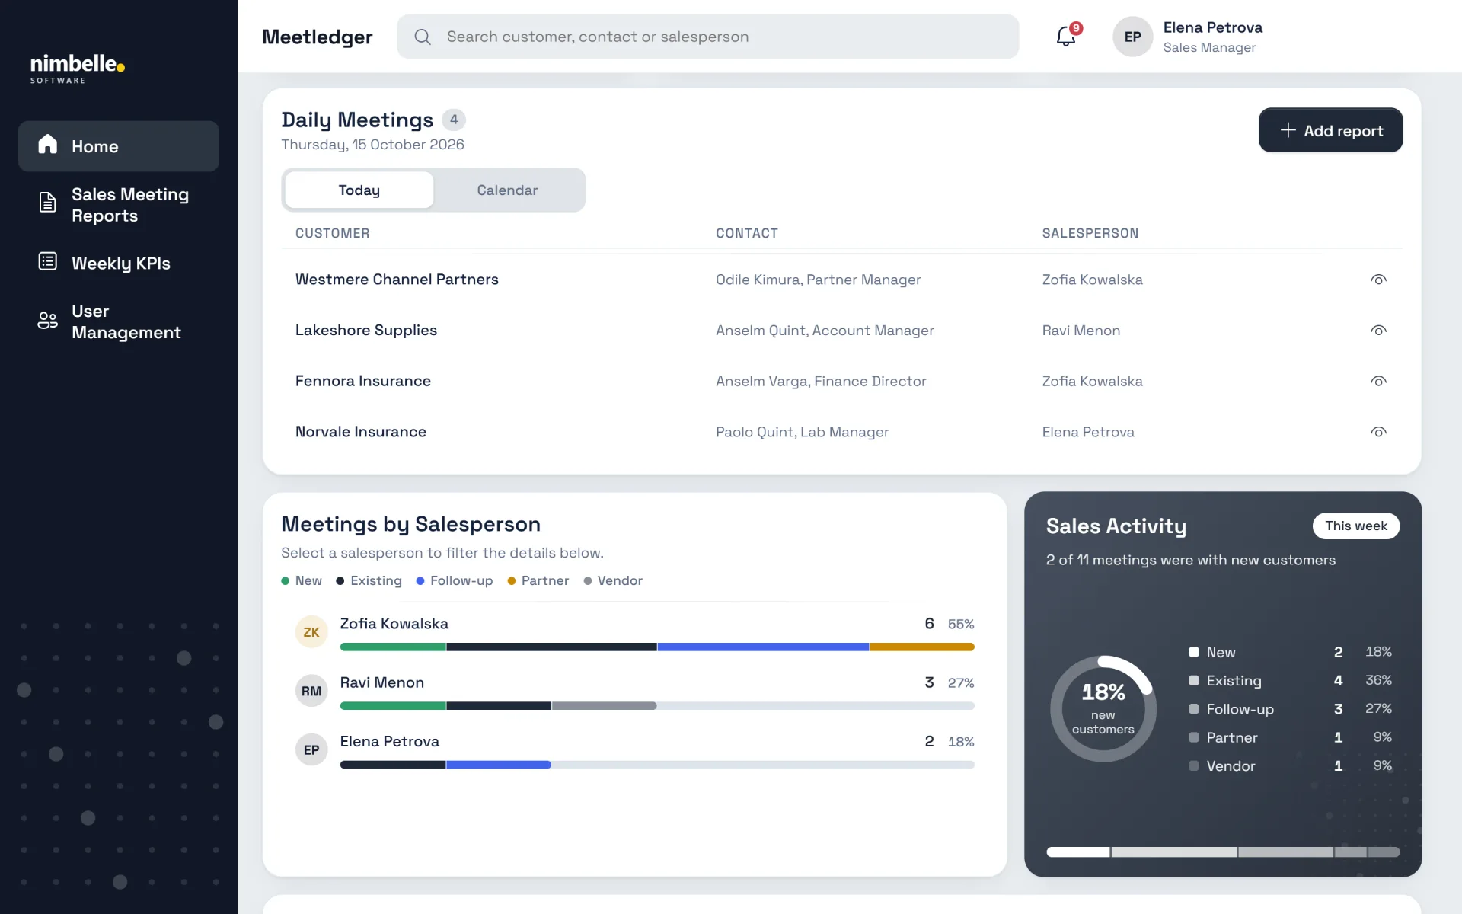Open Weekly KPIs in sidebar
Viewport: 1462px width, 914px height.
[119, 263]
